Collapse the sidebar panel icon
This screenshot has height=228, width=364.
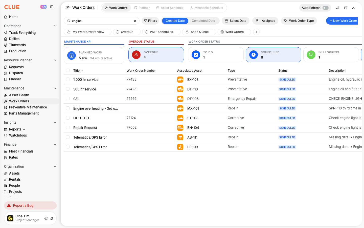(52, 7)
